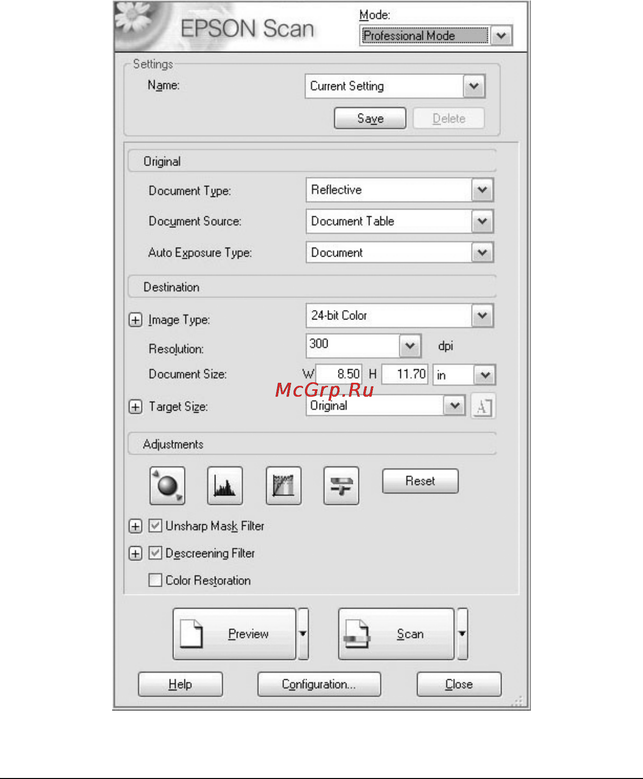The width and height of the screenshot is (643, 779).
Task: Open the Auto Exposure Type dropdown
Action: pyautogui.click(x=482, y=253)
